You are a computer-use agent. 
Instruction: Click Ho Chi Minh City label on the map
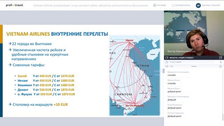[135, 106]
